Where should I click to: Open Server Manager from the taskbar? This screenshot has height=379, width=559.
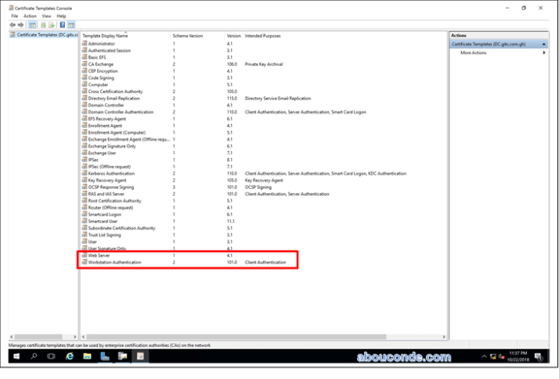[105, 356]
